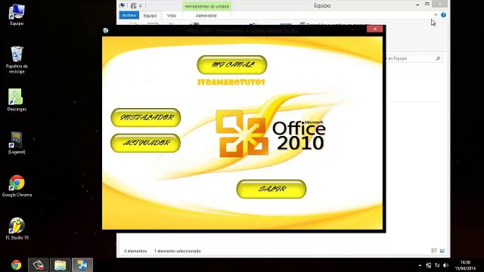This screenshot has width=484, height=272.
Task: Close the Office 2010 autoplay window
Action: [375, 29]
